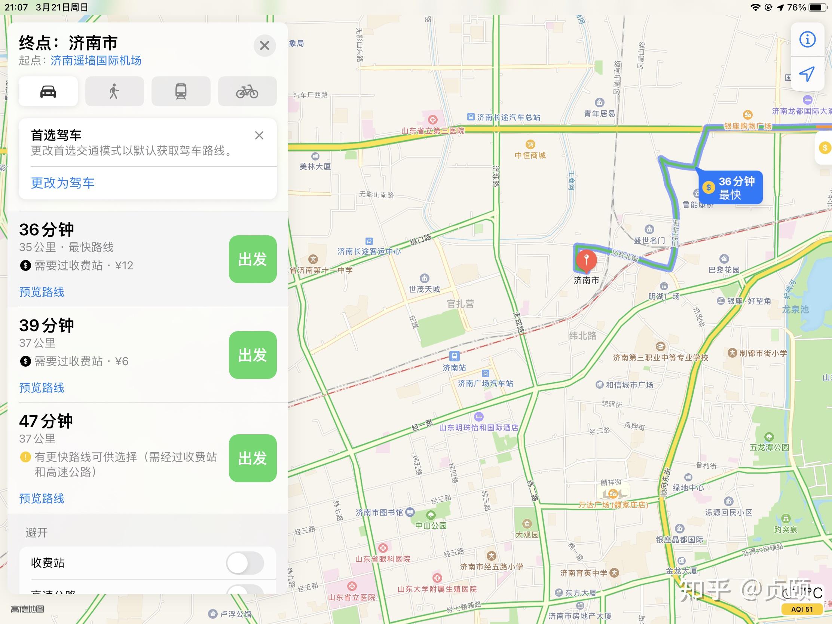Tap the 济南市经五路小学 school marker
Viewport: 832px width, 624px height.
[492, 556]
